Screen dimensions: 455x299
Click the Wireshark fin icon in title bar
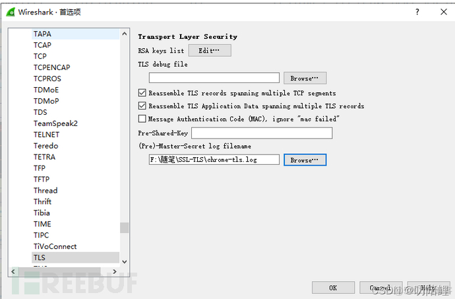click(x=11, y=12)
